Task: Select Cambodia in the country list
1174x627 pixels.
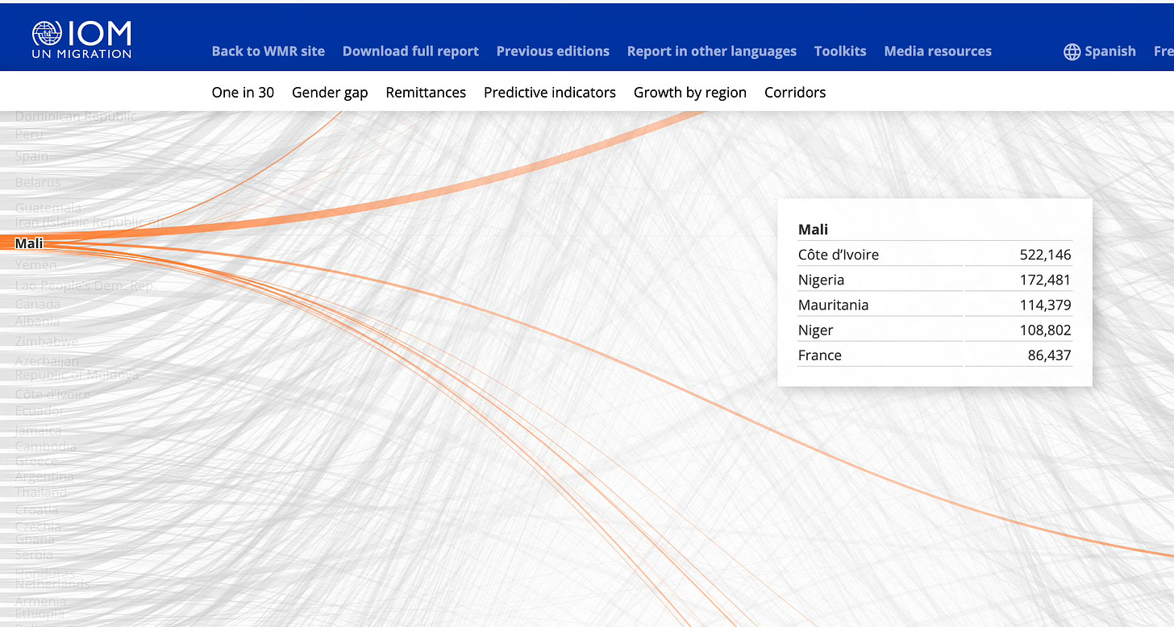Action: click(x=45, y=446)
